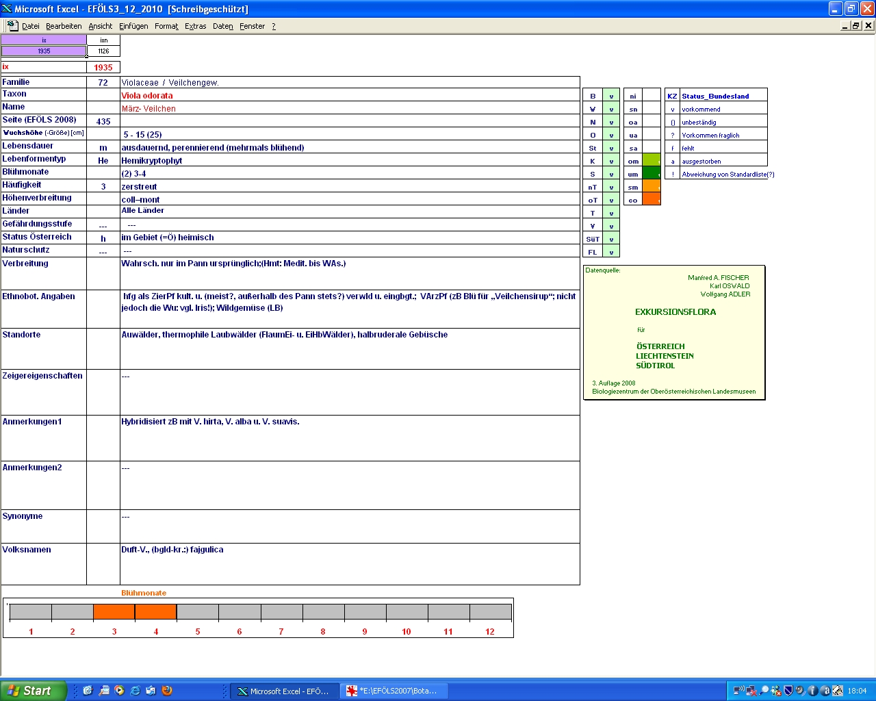This screenshot has width=876, height=701.
Task: Open the Datei menu
Action: click(x=30, y=26)
